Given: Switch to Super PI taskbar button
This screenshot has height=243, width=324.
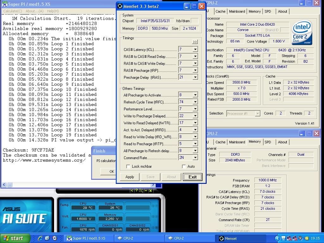Looking at the screenshot, I should (x=89, y=238).
